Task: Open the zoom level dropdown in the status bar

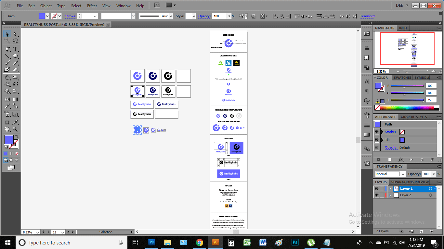Action: 38,232
